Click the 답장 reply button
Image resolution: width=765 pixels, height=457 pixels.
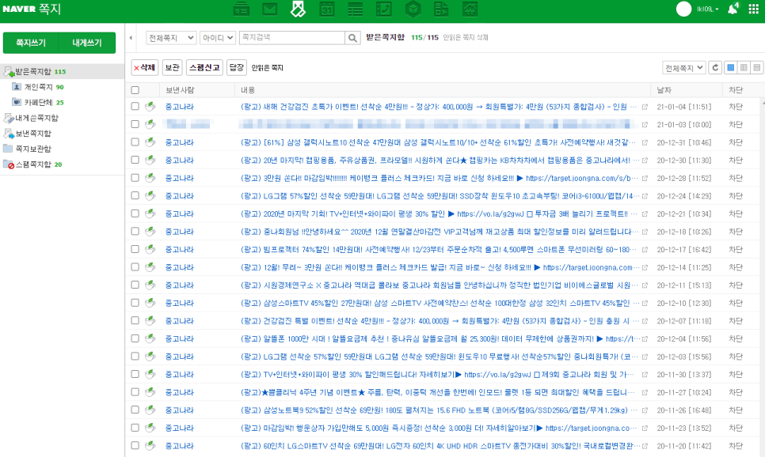[x=237, y=68]
